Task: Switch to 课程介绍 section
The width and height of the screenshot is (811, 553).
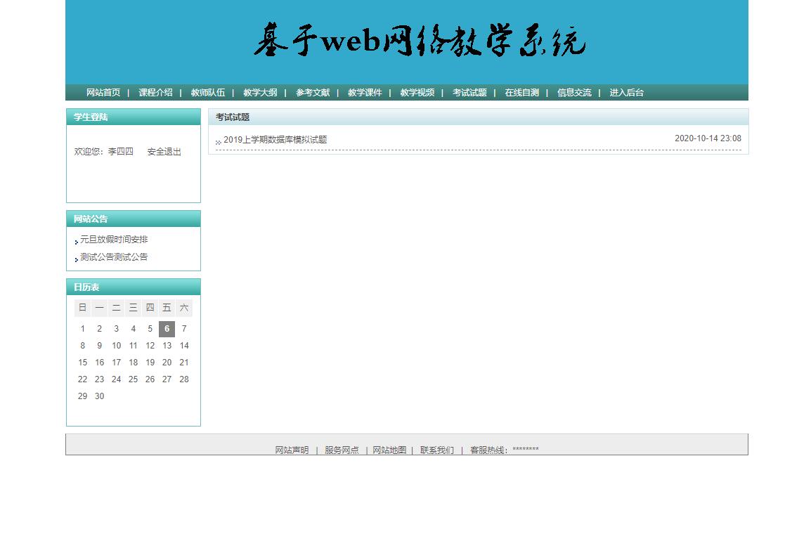Action: (x=155, y=92)
